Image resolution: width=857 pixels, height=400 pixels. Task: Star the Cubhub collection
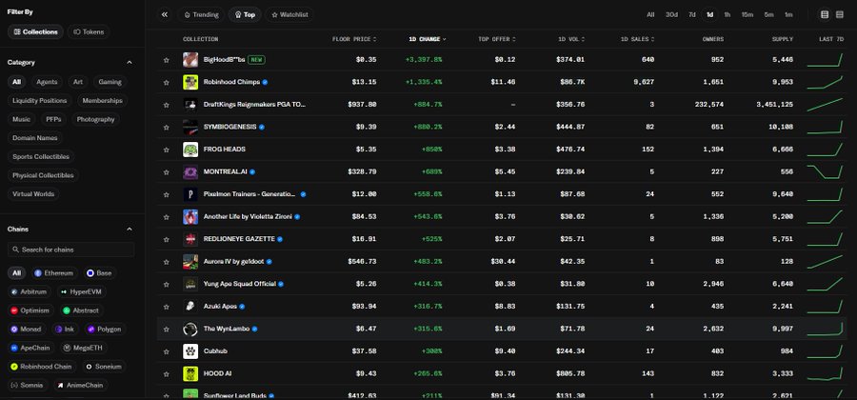click(x=166, y=351)
